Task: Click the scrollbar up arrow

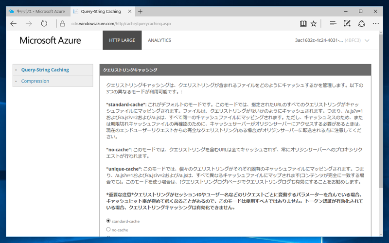Action: 381,33
